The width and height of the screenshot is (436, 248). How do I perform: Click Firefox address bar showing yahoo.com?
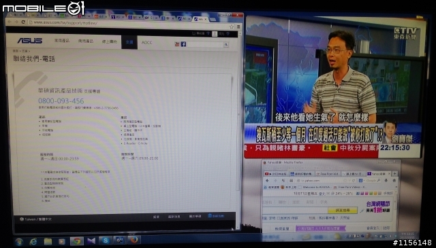pyautogui.click(x=322, y=181)
